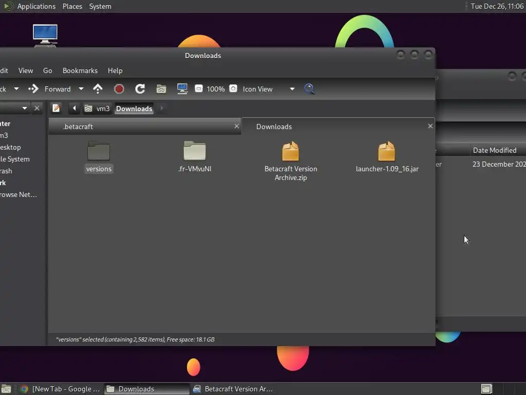
Task: Select Betacraft Version Archive.zip file
Action: [291, 161]
